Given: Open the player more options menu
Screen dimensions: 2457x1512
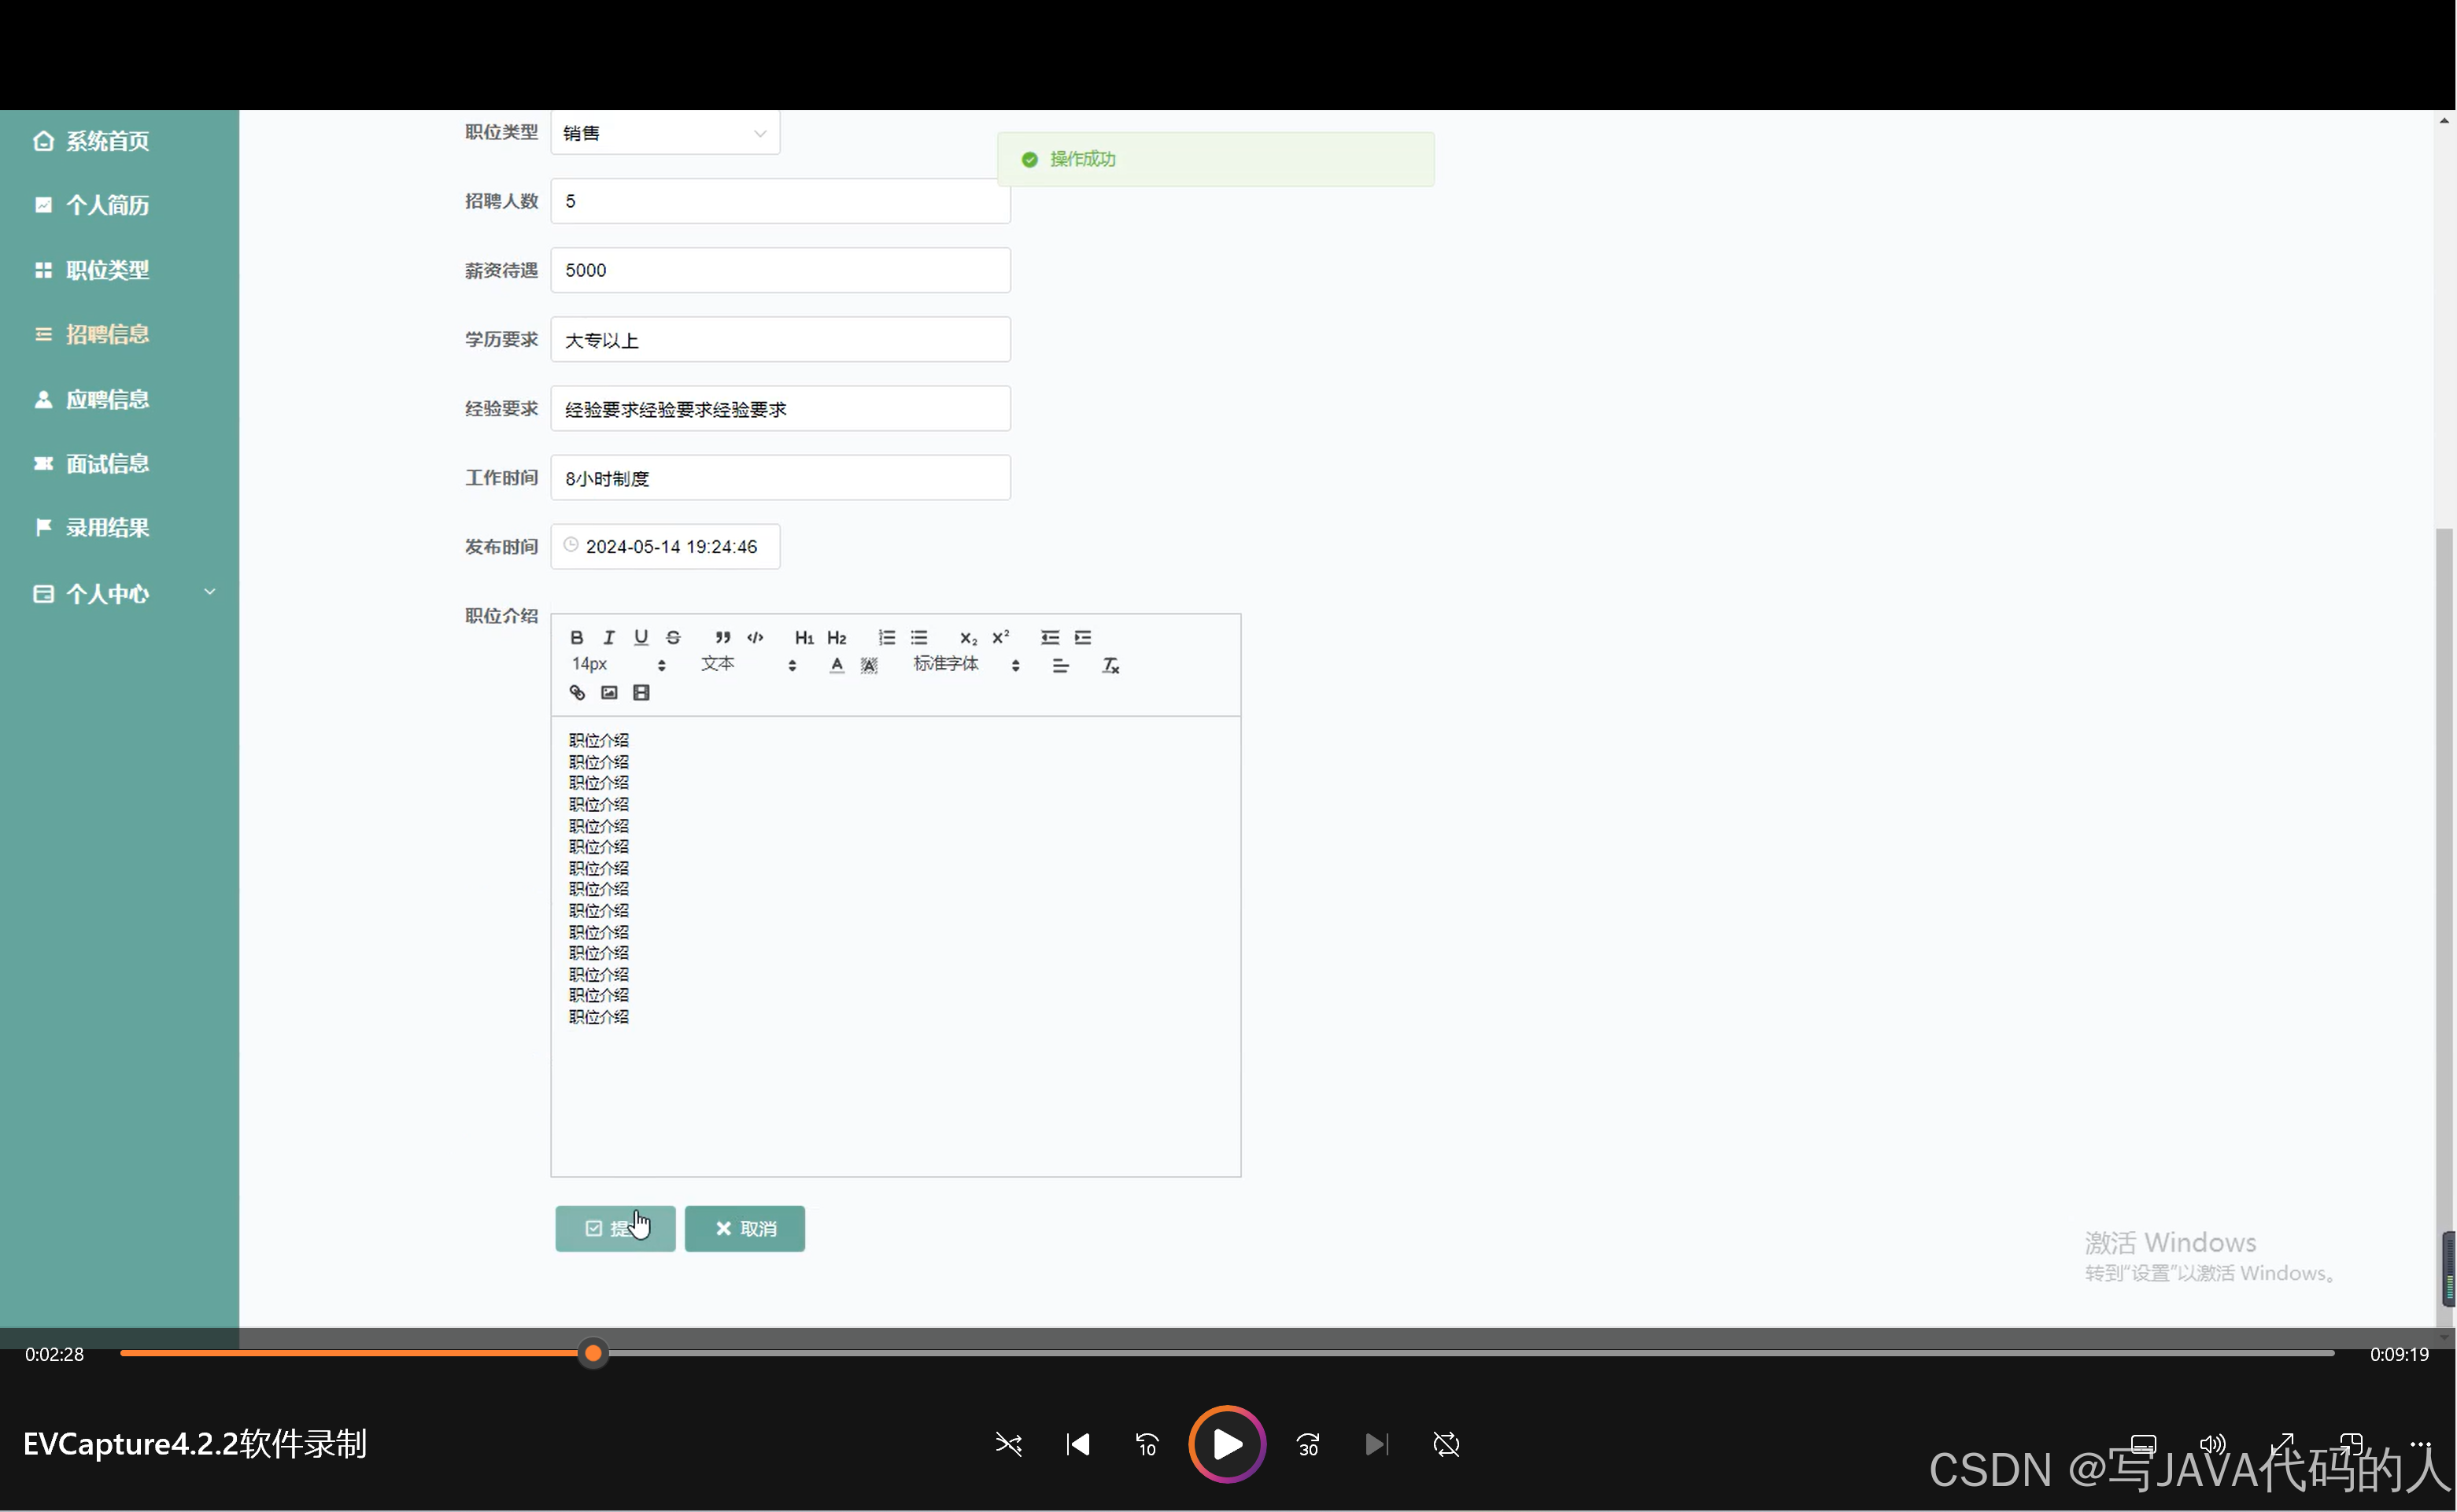Looking at the screenshot, I should tap(2419, 1444).
